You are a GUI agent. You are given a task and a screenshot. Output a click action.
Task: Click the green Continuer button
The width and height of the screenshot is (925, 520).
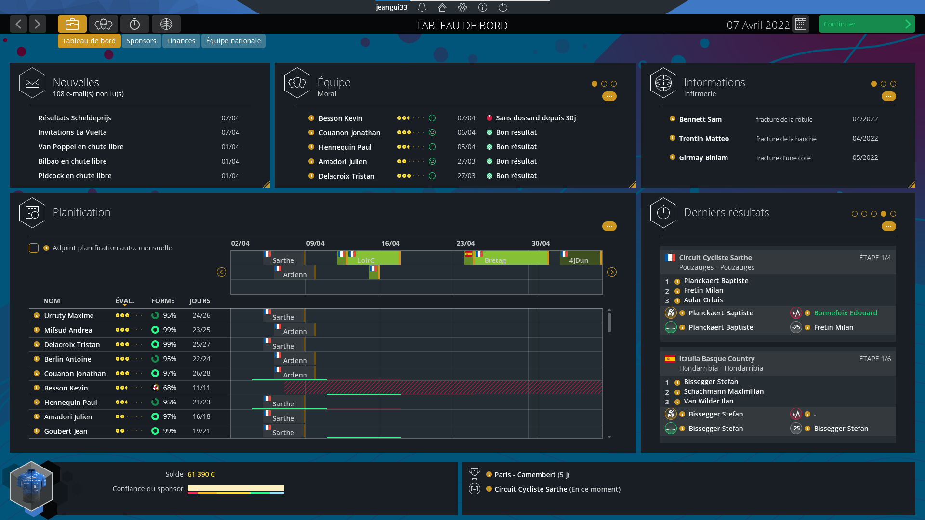click(x=867, y=24)
